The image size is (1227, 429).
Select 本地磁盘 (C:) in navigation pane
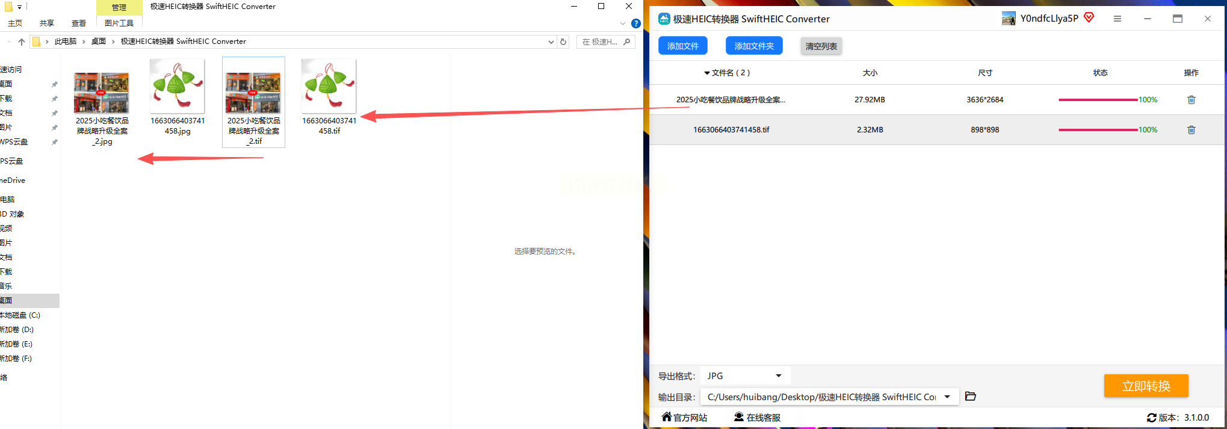point(20,315)
